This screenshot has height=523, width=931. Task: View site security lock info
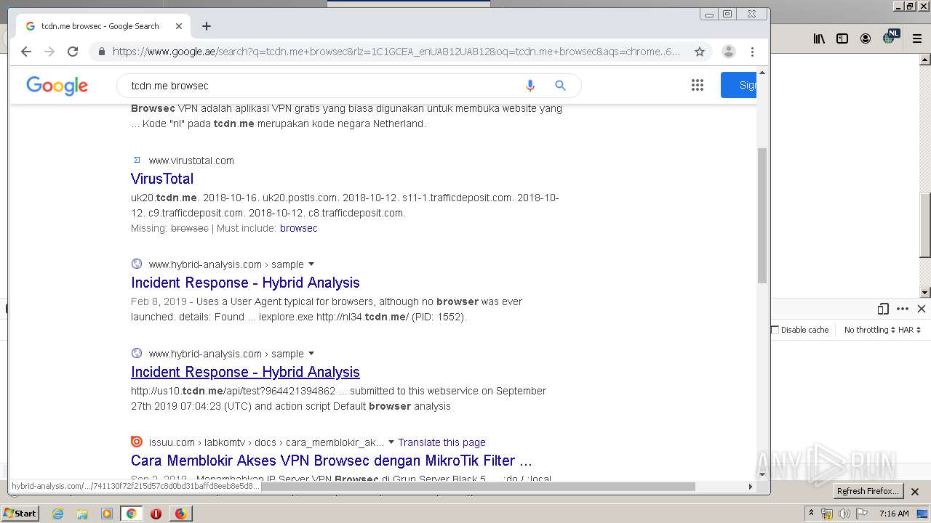point(101,52)
